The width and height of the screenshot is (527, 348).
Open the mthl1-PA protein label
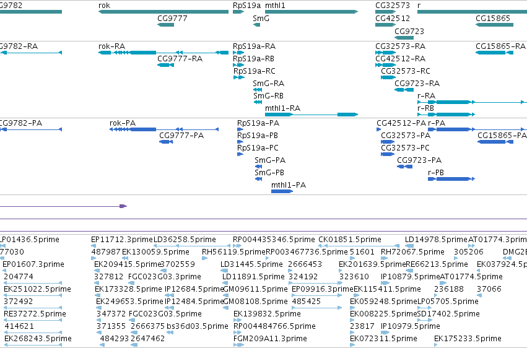289,185
